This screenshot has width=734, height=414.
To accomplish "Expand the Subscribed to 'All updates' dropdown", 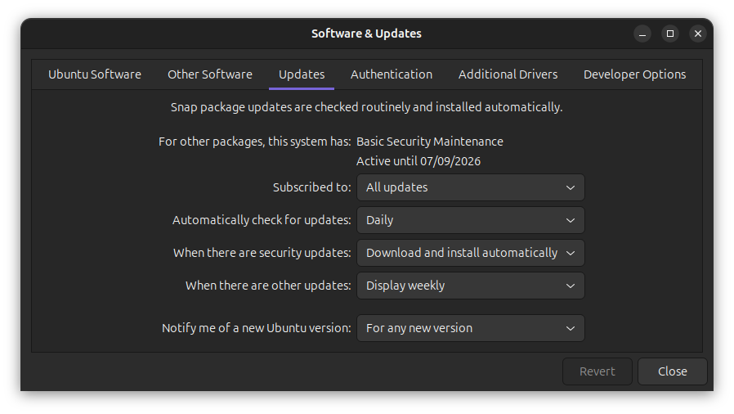I will tap(470, 187).
